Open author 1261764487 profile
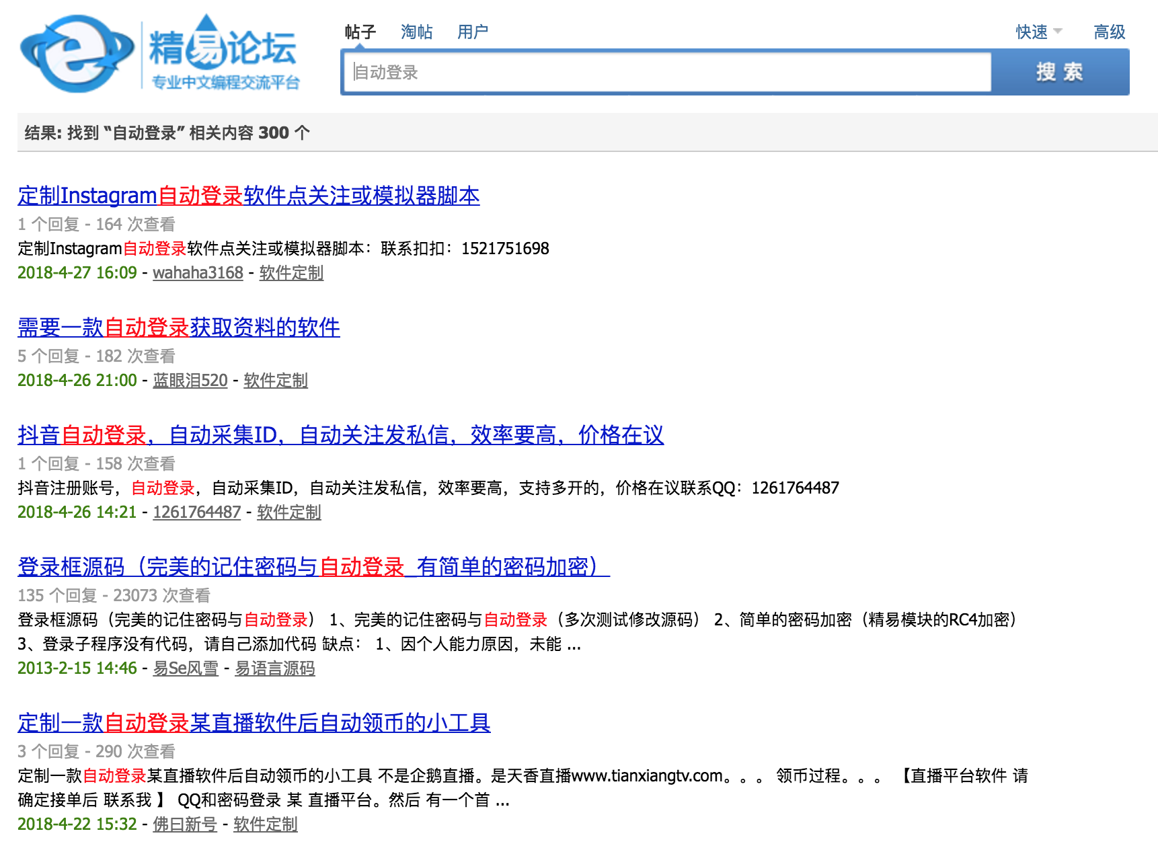Screen dimensions: 1158x850 197,512
